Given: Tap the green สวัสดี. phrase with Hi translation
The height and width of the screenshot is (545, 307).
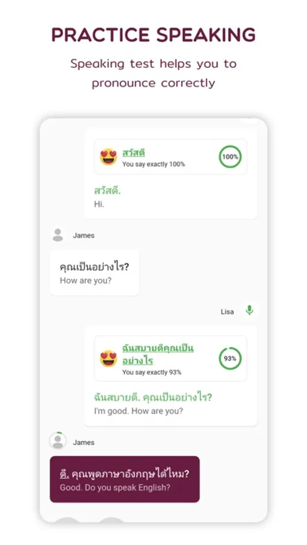Looking at the screenshot, I should 107,191.
